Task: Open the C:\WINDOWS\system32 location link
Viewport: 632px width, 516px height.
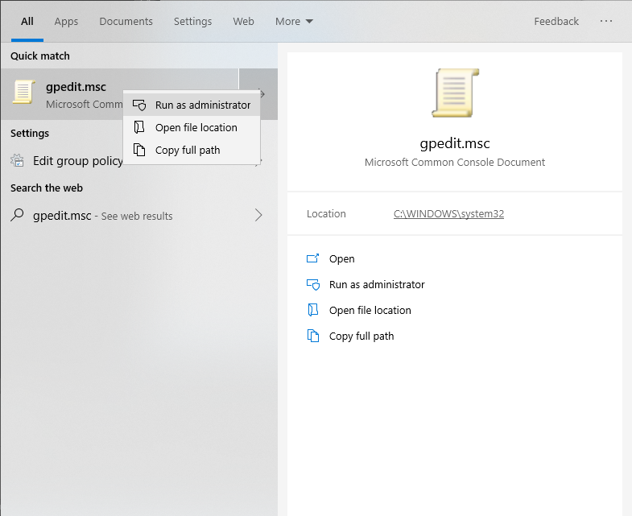Action: (x=448, y=214)
